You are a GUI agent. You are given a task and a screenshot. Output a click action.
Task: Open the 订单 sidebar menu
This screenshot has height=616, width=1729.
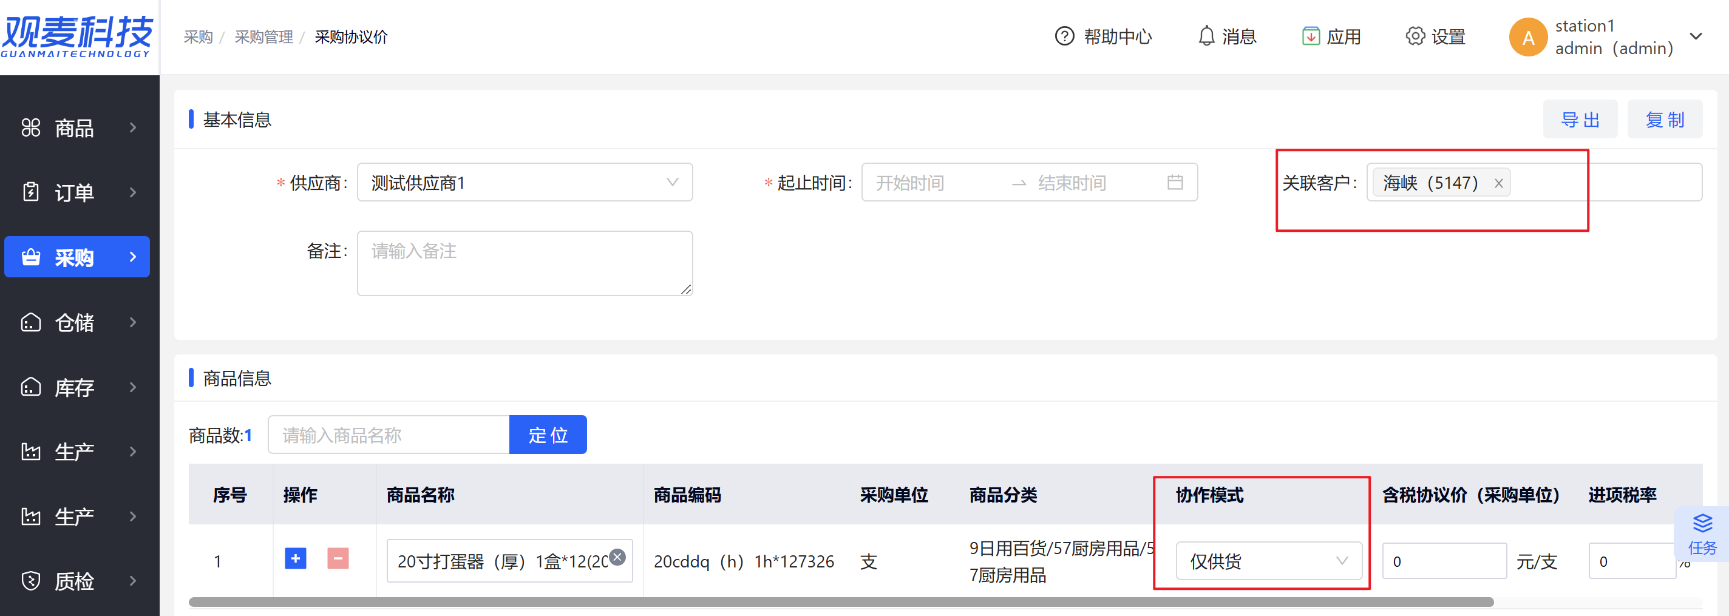pyautogui.click(x=78, y=192)
